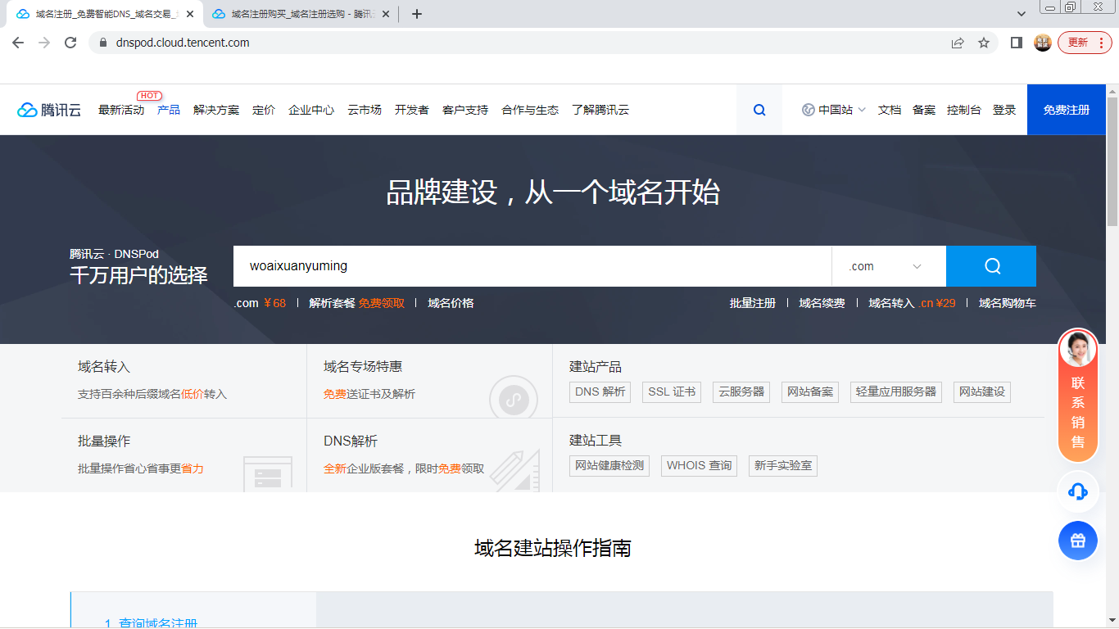The image size is (1119, 629).
Task: Open 云市场 menu item
Action: [365, 110]
